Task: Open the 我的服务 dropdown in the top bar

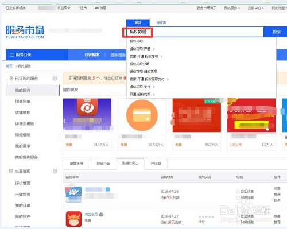Action: pyautogui.click(x=232, y=8)
